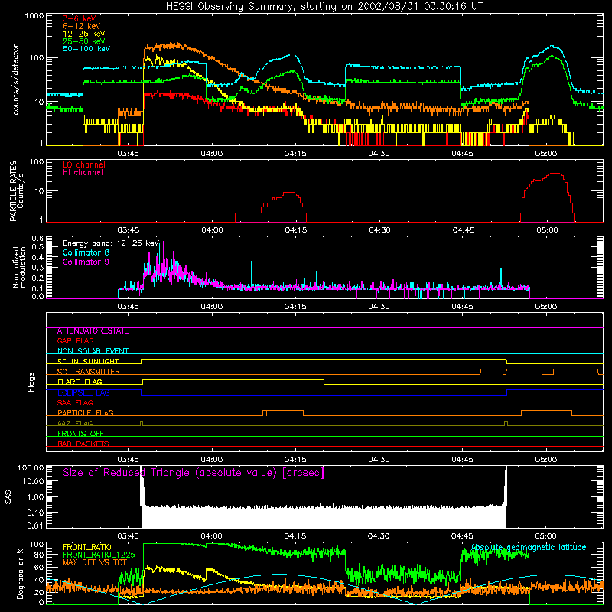
Task: Click 04:15 under the particle rates panel
Action: (x=296, y=230)
